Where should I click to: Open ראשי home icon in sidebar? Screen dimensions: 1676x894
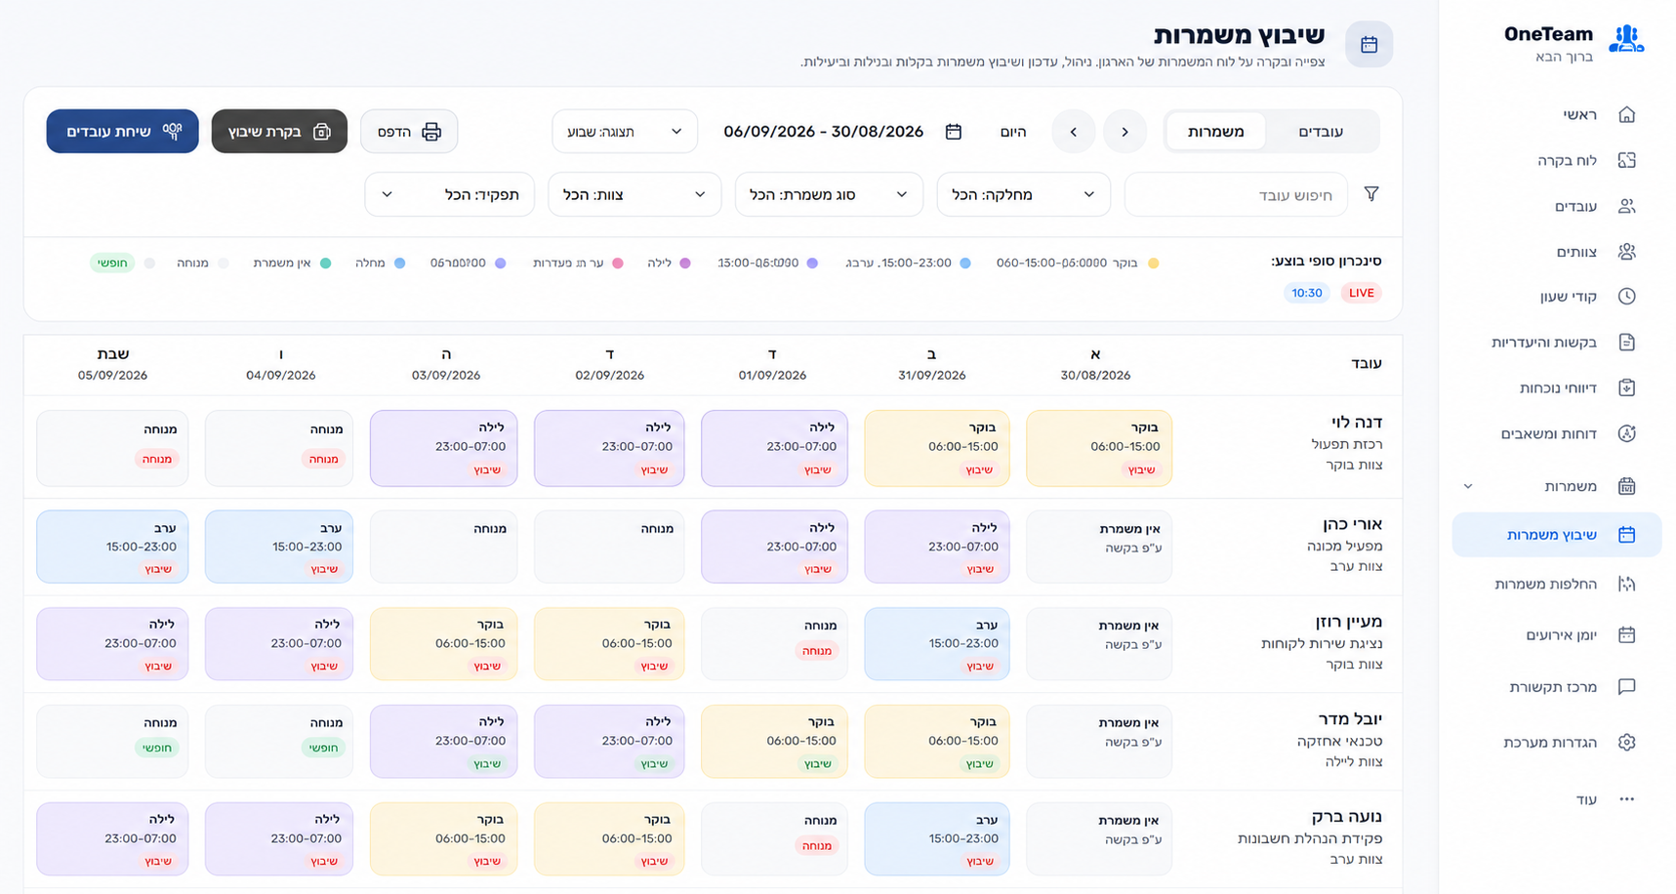[x=1626, y=114]
